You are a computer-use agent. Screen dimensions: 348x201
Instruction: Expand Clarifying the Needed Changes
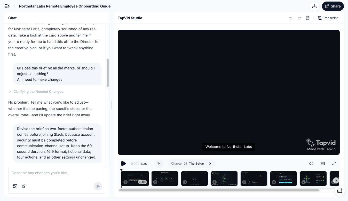click(x=36, y=91)
